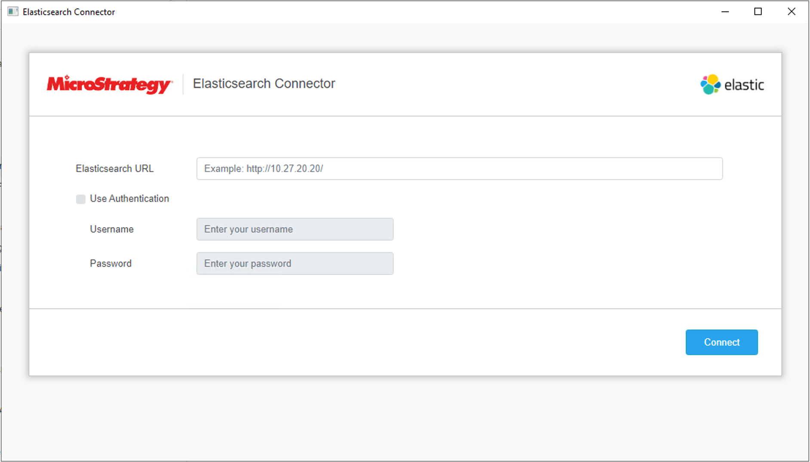
Task: Select the Password input field
Action: click(x=295, y=263)
